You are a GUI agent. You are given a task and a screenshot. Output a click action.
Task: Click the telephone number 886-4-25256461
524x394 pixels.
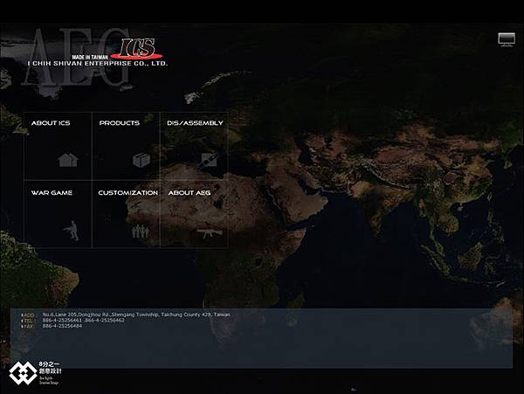click(62, 320)
